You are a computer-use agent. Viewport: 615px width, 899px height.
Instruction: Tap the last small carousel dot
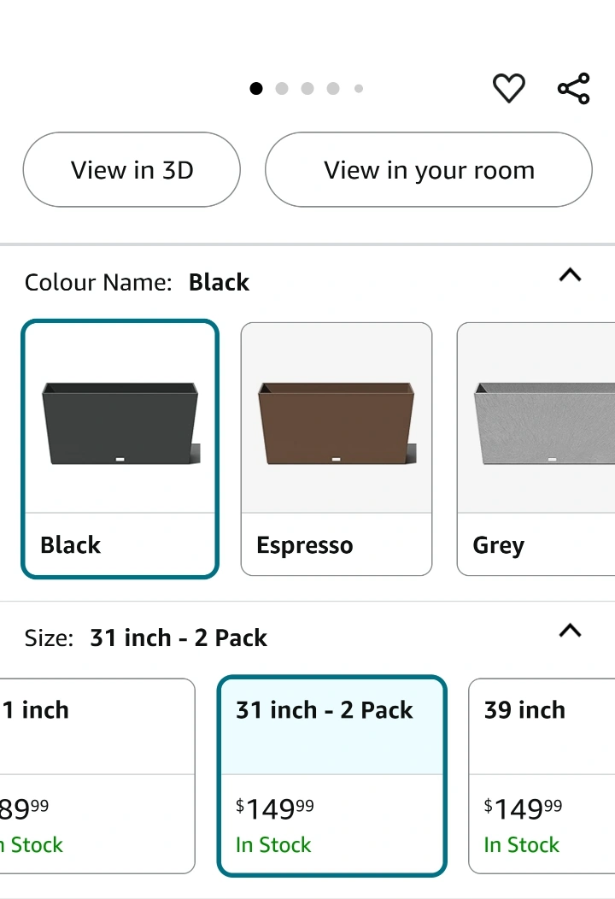click(x=359, y=88)
